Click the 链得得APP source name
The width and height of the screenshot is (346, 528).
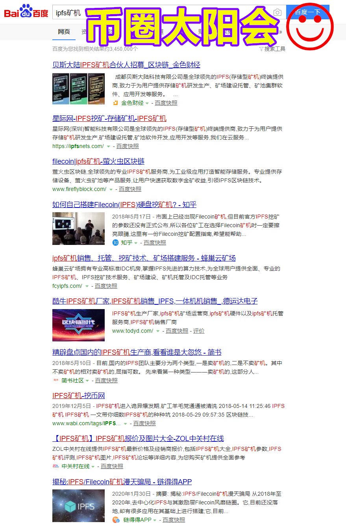pos(137,520)
